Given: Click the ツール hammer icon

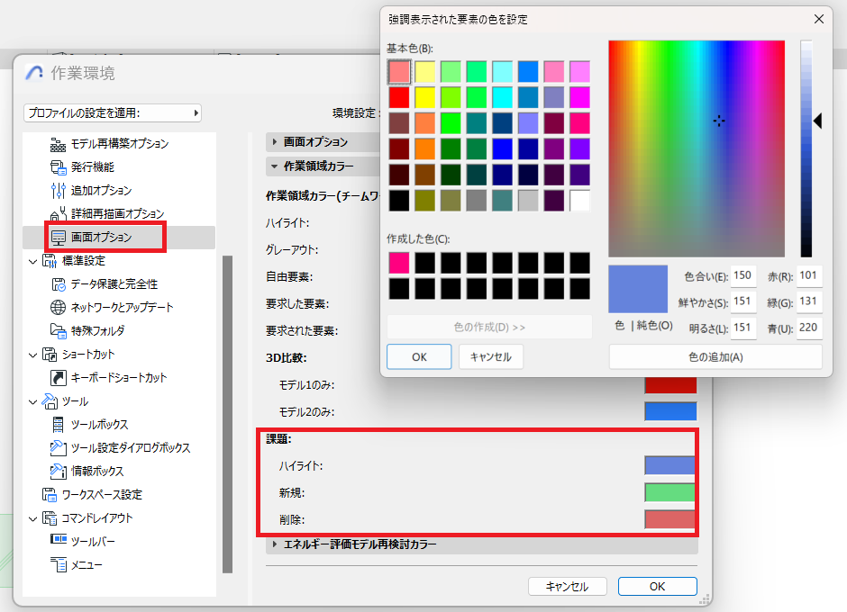Looking at the screenshot, I should point(50,401).
